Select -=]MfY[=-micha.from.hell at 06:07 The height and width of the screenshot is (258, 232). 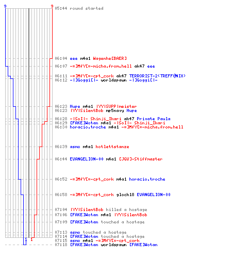click(101, 66)
